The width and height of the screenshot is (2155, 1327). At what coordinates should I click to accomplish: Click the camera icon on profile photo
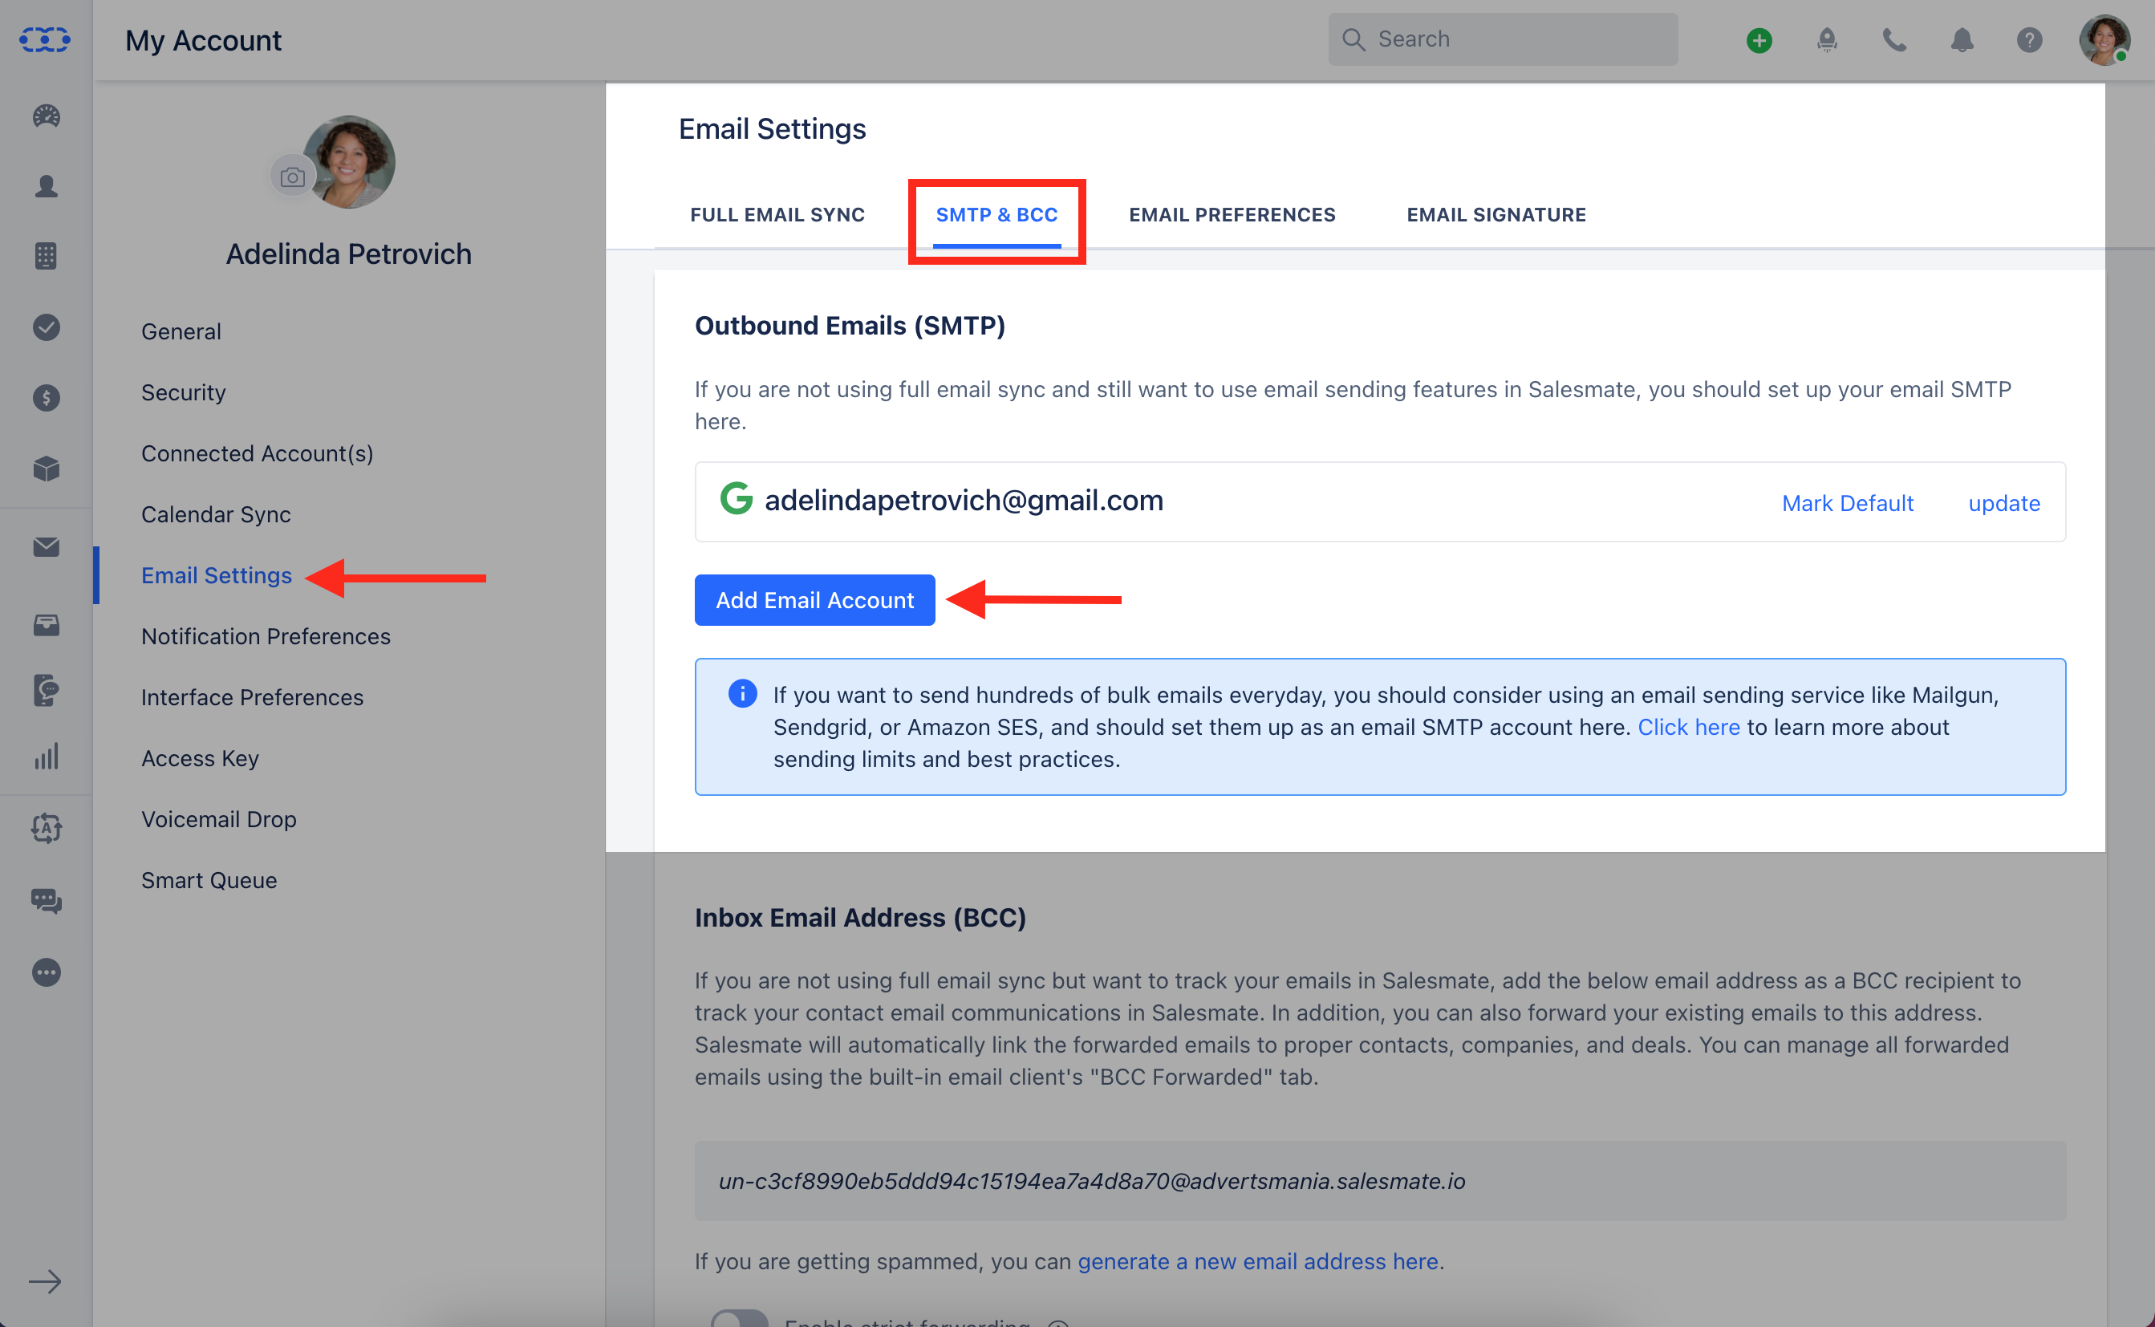pos(292,176)
